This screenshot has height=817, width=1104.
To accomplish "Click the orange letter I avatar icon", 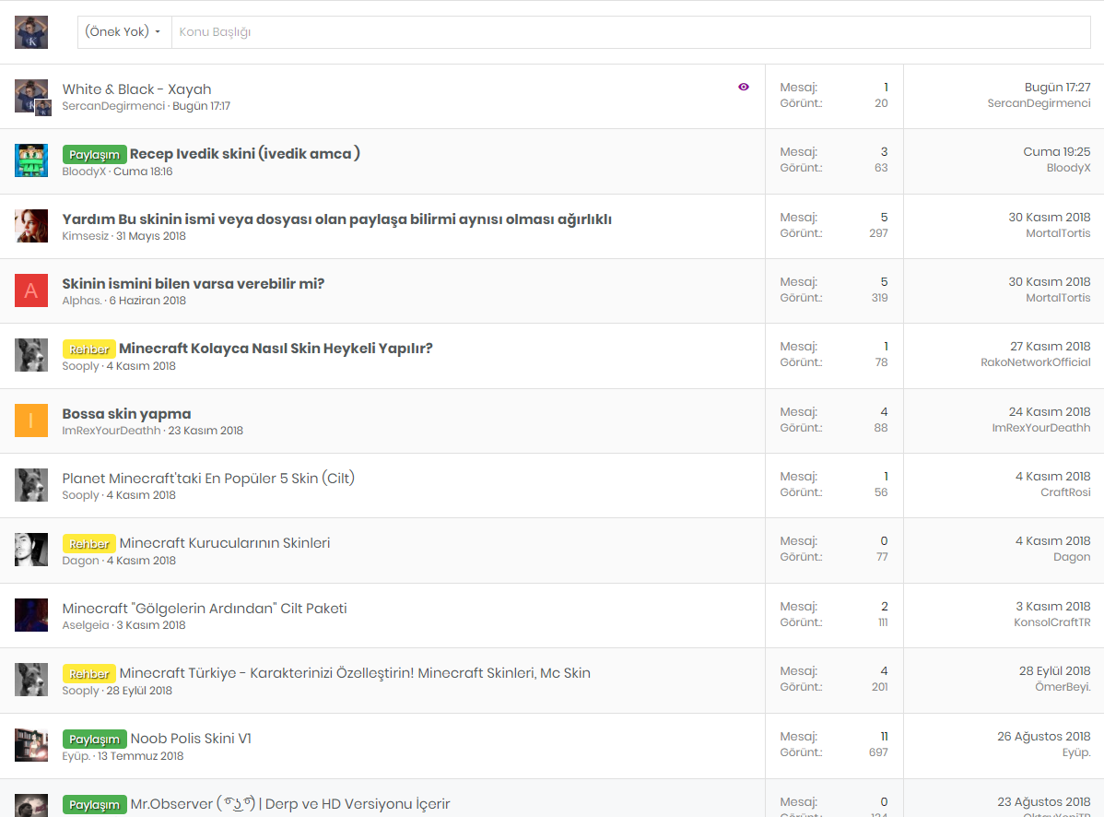I will pos(31,420).
